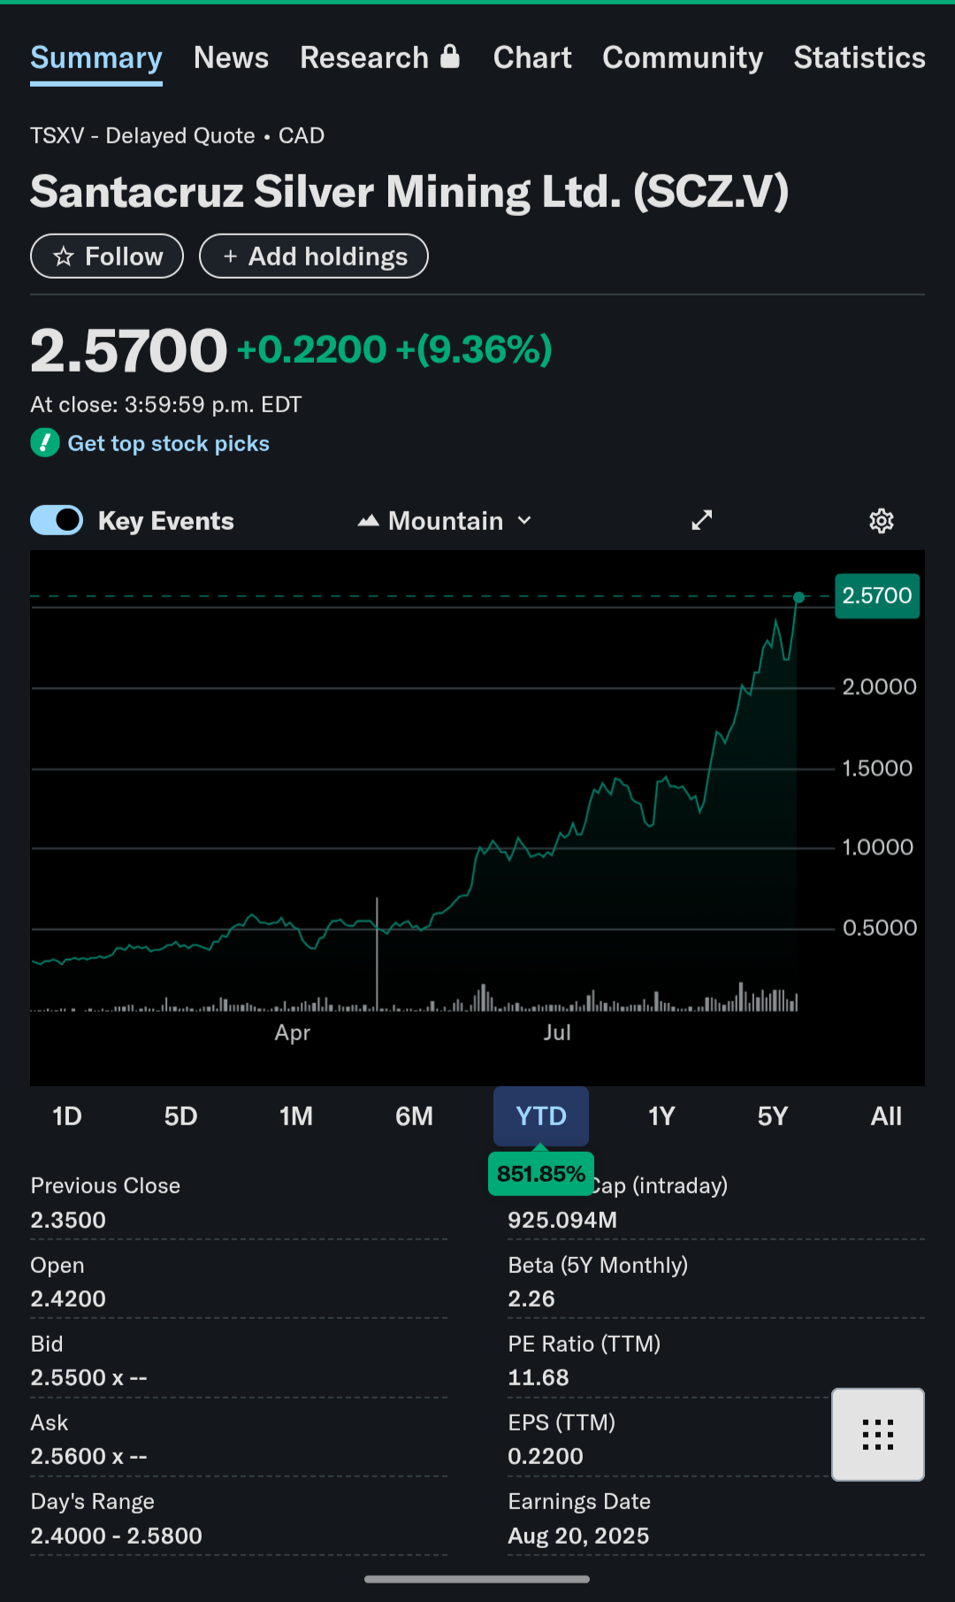Click the current price dot on the chart
The image size is (955, 1602).
pos(798,597)
